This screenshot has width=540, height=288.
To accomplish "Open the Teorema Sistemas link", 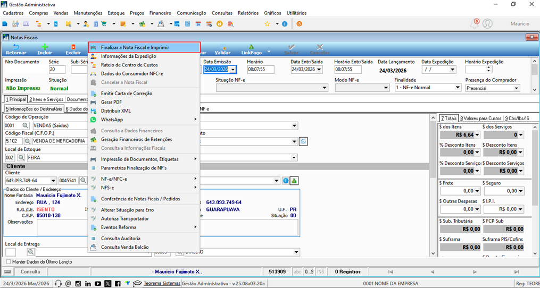I will click(x=162, y=284).
